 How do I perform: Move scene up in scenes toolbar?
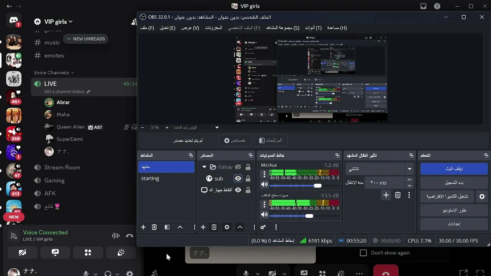180,227
